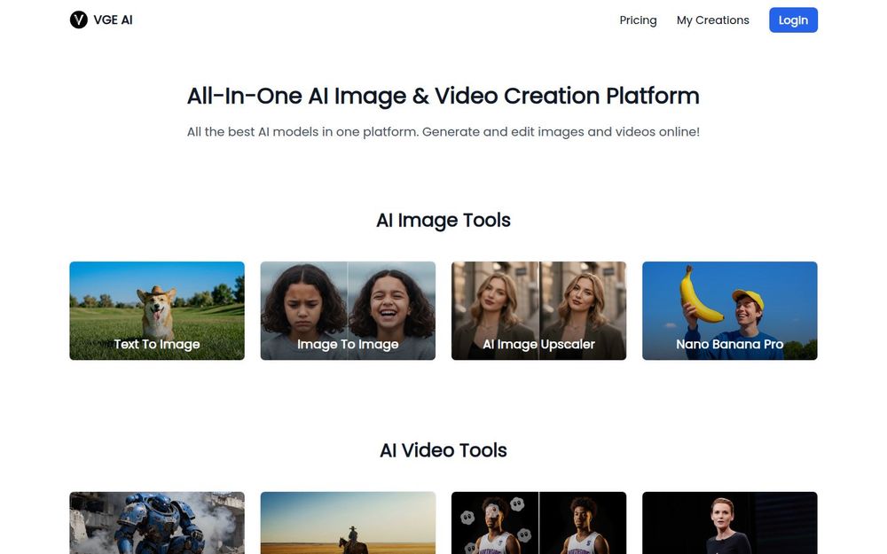Click the AI Video Tools heading

pos(443,450)
